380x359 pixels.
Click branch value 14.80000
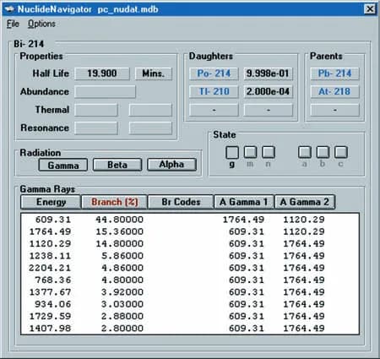pos(119,243)
